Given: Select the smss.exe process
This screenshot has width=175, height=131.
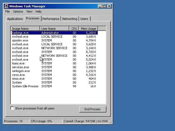Looking at the screenshot, I should [x=55, y=79].
